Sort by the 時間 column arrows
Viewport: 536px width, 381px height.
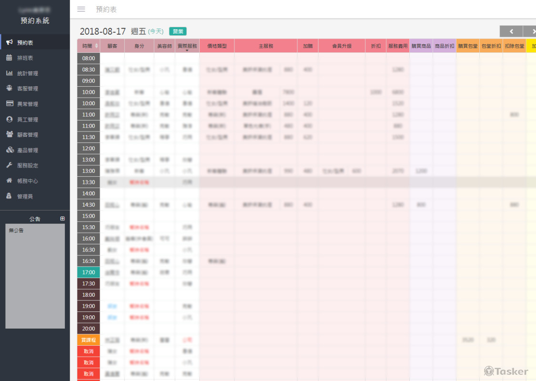point(97,46)
